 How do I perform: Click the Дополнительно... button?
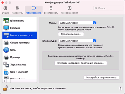pyautogui.click(x=71, y=34)
